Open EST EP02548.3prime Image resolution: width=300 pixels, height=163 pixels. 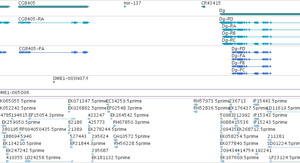[x=124, y=108]
